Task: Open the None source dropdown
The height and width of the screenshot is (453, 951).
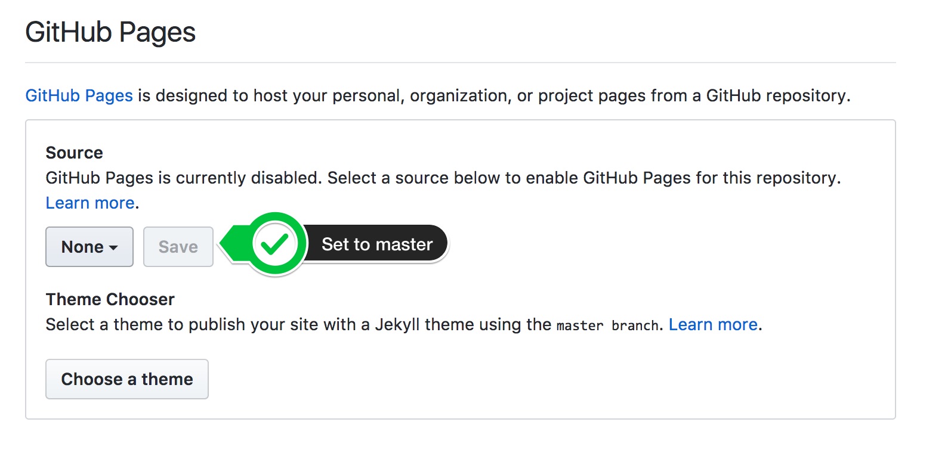Action: coord(89,247)
